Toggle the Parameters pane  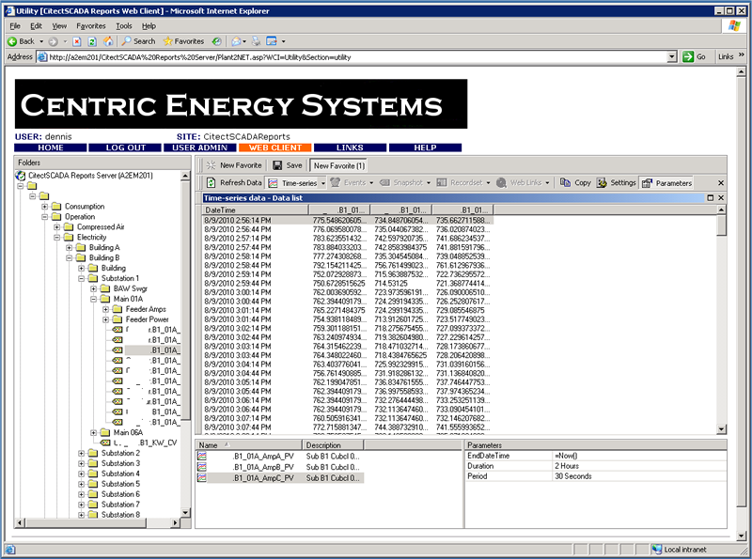coord(654,182)
